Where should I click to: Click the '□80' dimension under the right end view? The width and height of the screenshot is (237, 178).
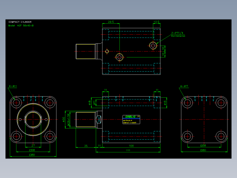click(203, 150)
